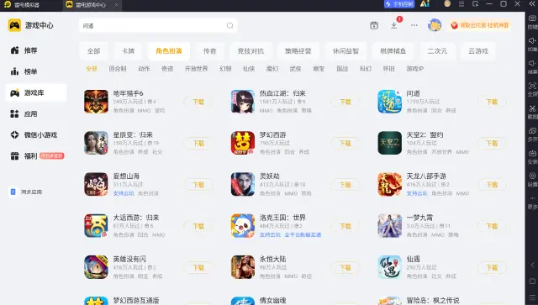Open the hamburger menu in title bar
Viewport: 538px width, 305px height.
[462, 4]
